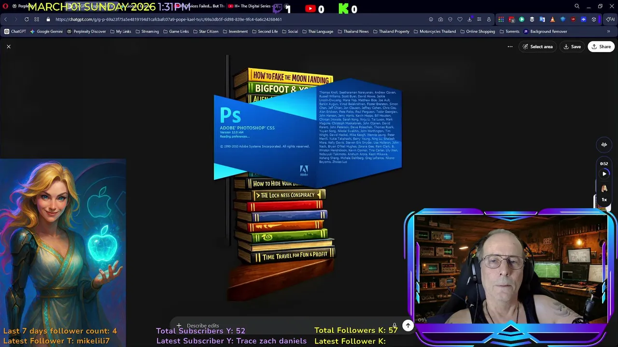Expand the Thailand Property bookmark folder
618x347 pixels.
[392, 31]
